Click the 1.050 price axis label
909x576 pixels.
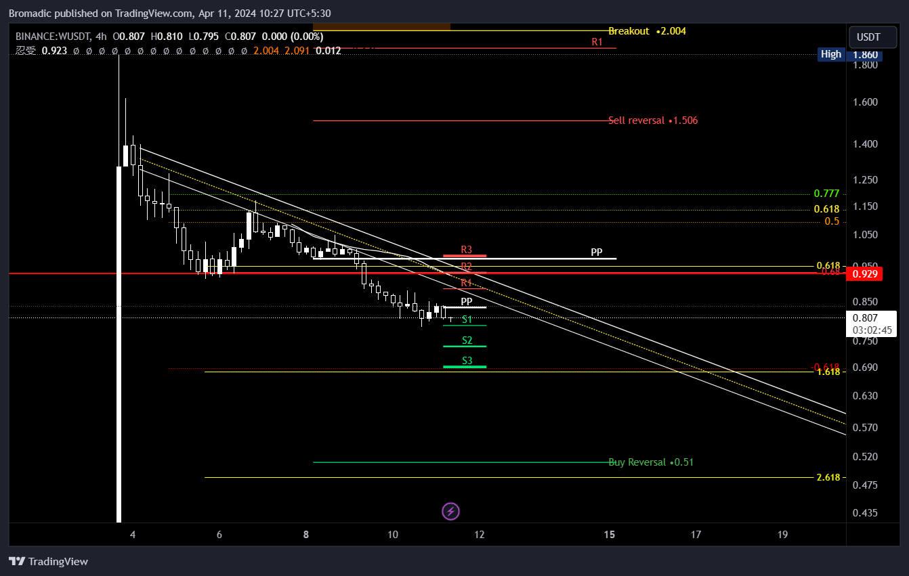pos(866,235)
